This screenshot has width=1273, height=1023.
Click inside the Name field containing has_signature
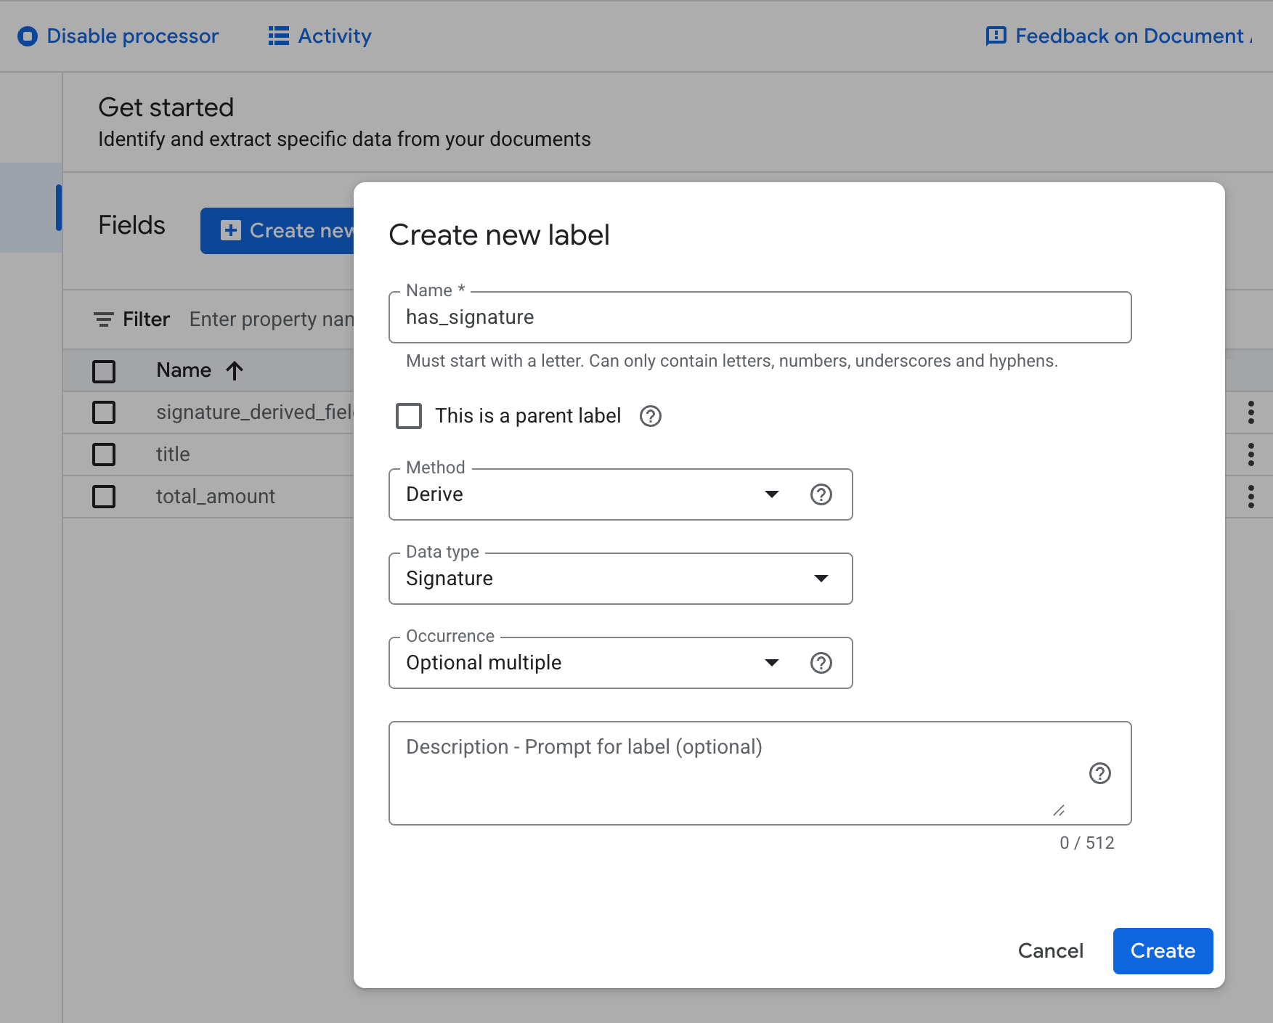click(x=760, y=317)
